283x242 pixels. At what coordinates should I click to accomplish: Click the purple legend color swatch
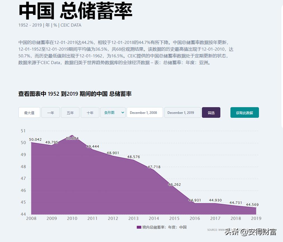[x=138, y=227]
